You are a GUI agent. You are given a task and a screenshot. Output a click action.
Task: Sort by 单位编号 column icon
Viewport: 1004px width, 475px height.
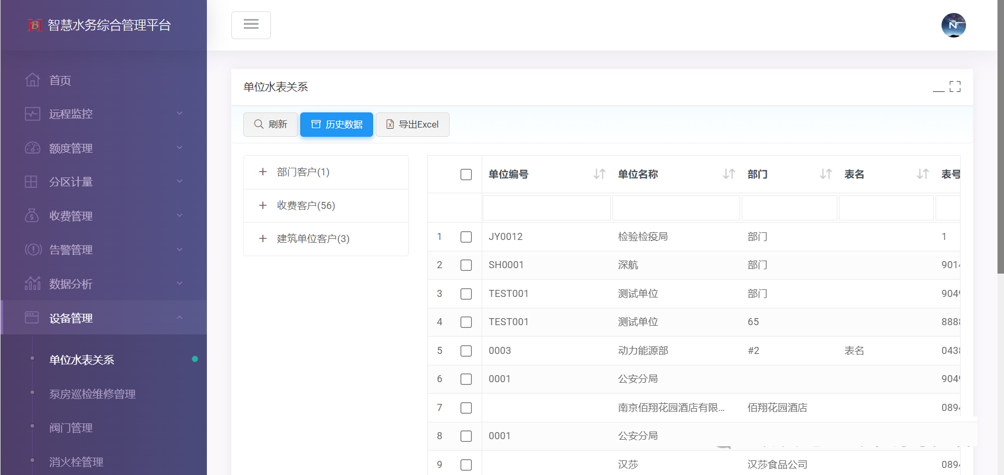click(599, 174)
